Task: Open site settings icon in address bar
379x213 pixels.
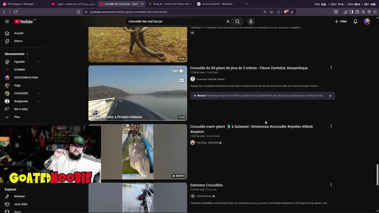Action: coord(86,12)
